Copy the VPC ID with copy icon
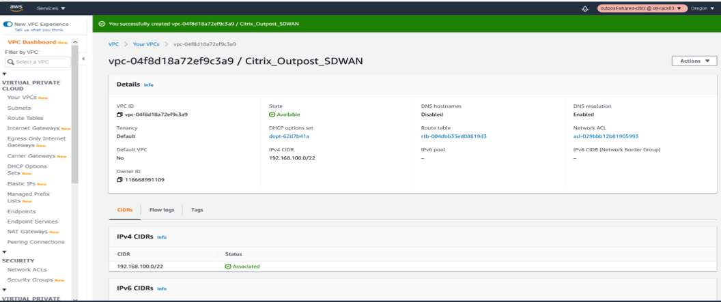Image resolution: width=721 pixels, height=302 pixels. tap(119, 115)
